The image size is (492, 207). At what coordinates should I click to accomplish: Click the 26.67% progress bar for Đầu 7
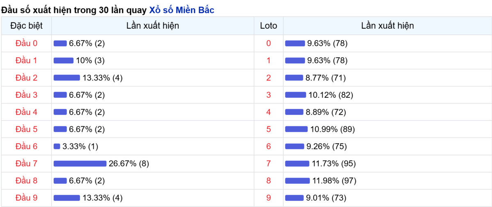[80, 164]
